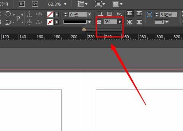Expand the Fill swatch arrow menu

tap(57, 15)
